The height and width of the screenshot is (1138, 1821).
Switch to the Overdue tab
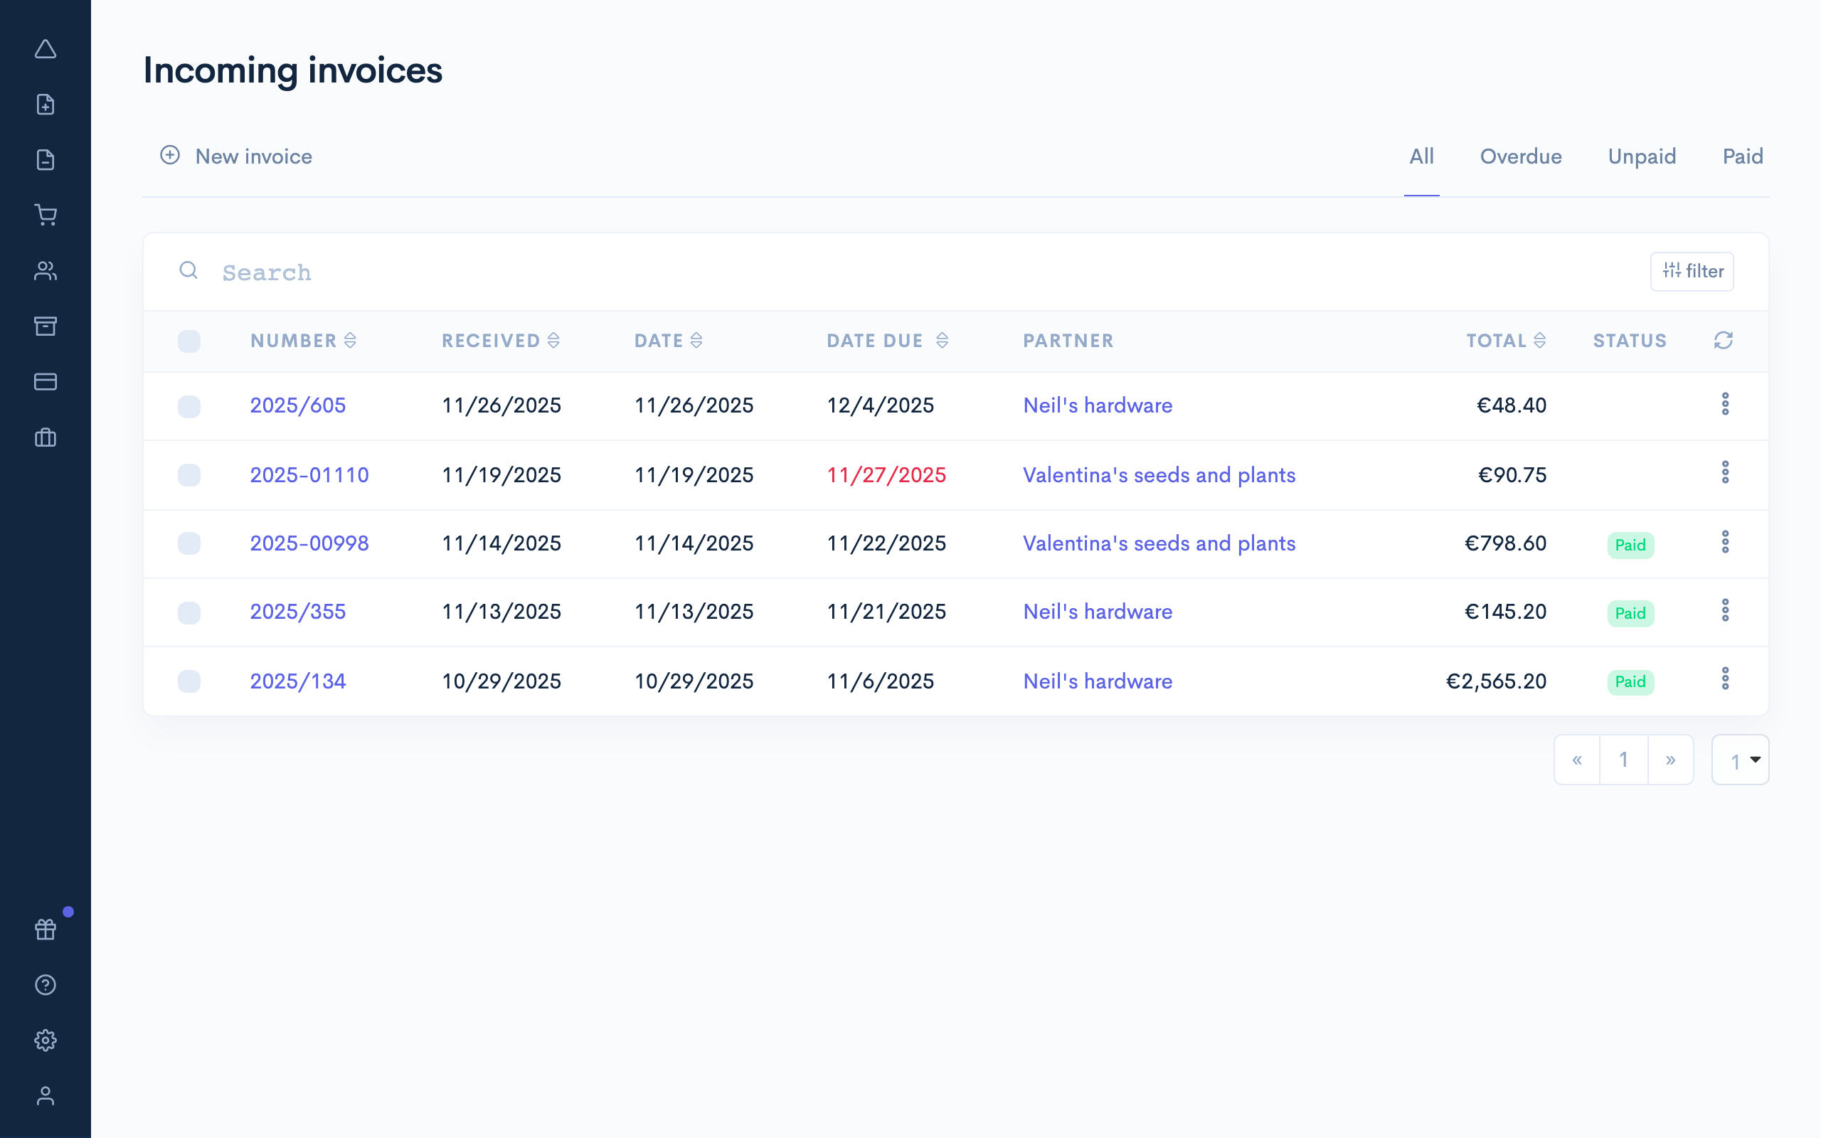1520,156
